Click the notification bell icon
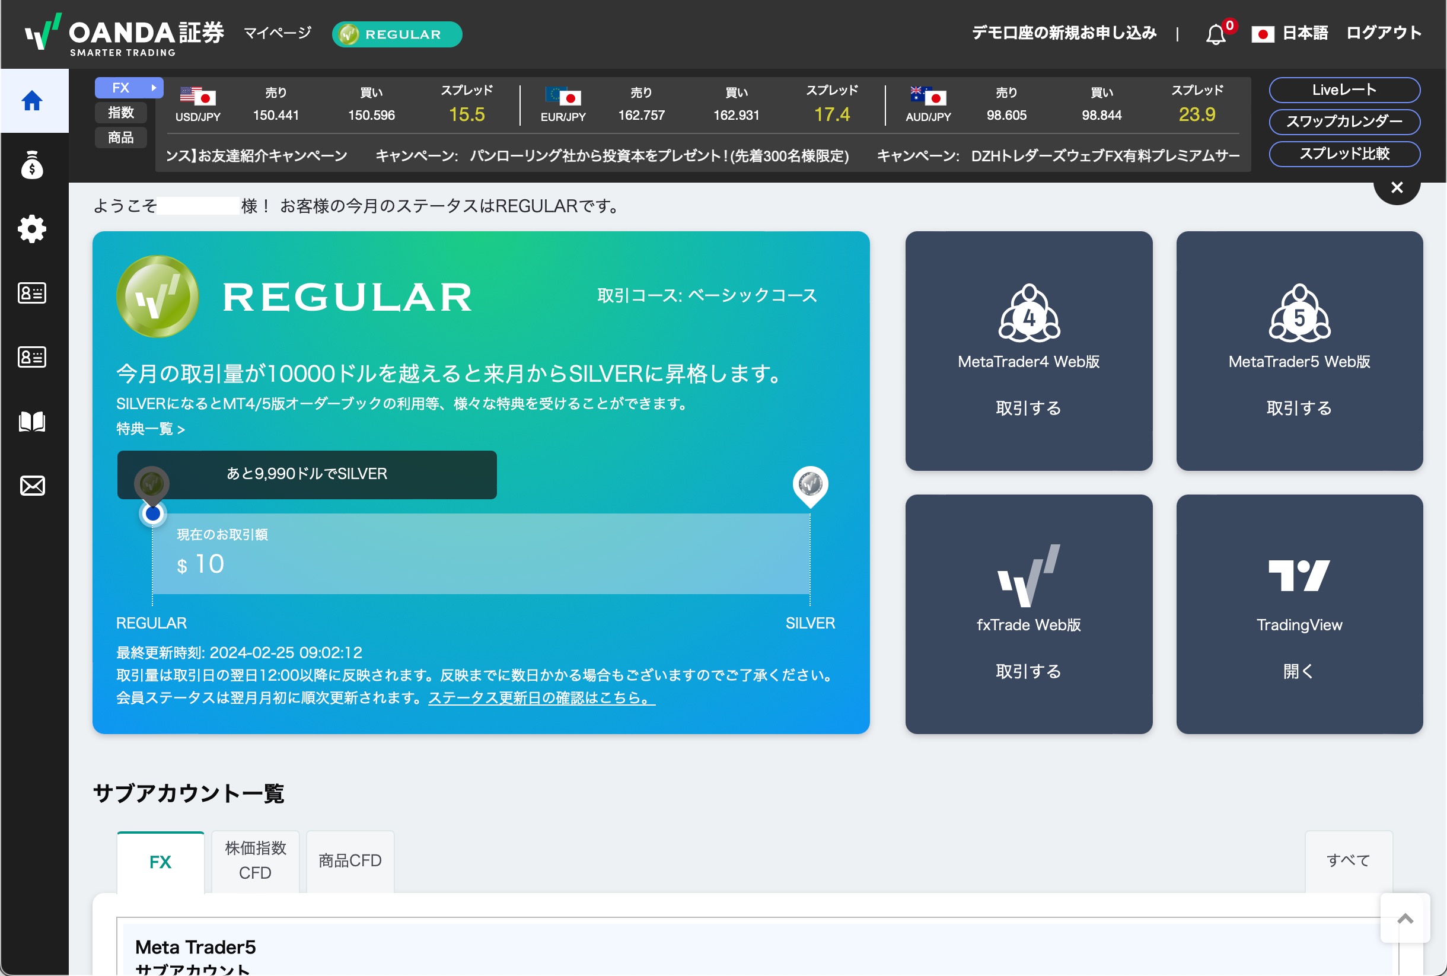The width and height of the screenshot is (1447, 976). point(1215,34)
